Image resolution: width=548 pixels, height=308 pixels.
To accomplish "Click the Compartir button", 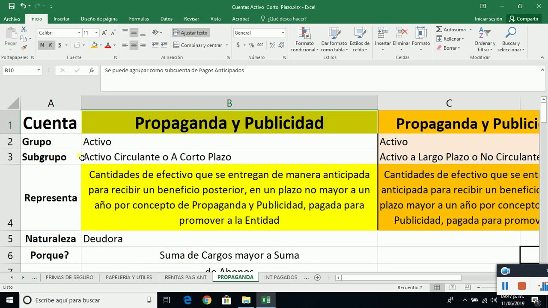I will pyautogui.click(x=523, y=19).
